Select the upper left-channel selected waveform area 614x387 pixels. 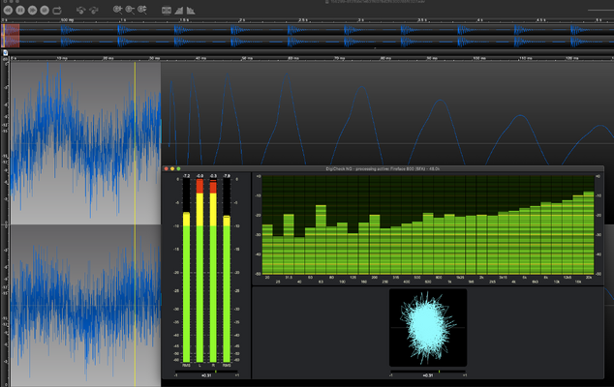pos(85,143)
